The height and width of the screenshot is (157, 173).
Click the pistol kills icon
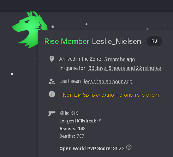click(52, 113)
